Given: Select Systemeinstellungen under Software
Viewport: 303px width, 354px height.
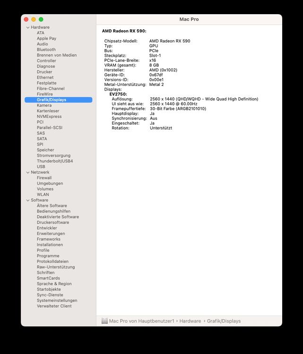Looking at the screenshot, I should [57, 301].
